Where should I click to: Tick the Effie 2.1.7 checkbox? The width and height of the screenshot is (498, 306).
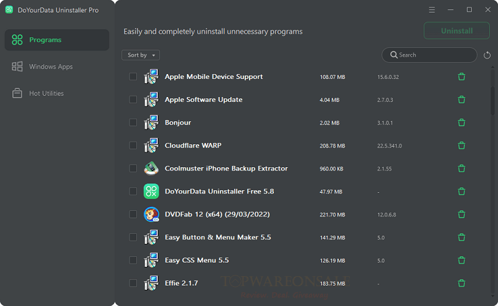(x=133, y=283)
